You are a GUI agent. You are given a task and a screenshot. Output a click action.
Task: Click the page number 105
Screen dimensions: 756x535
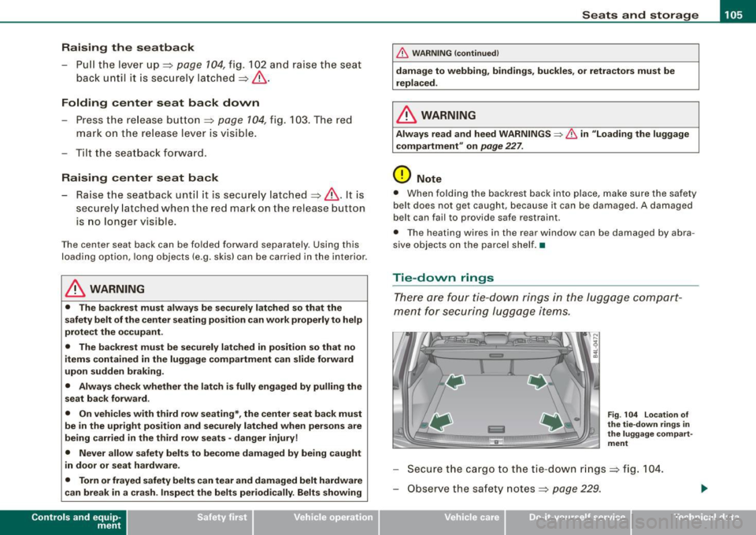pos(733,15)
